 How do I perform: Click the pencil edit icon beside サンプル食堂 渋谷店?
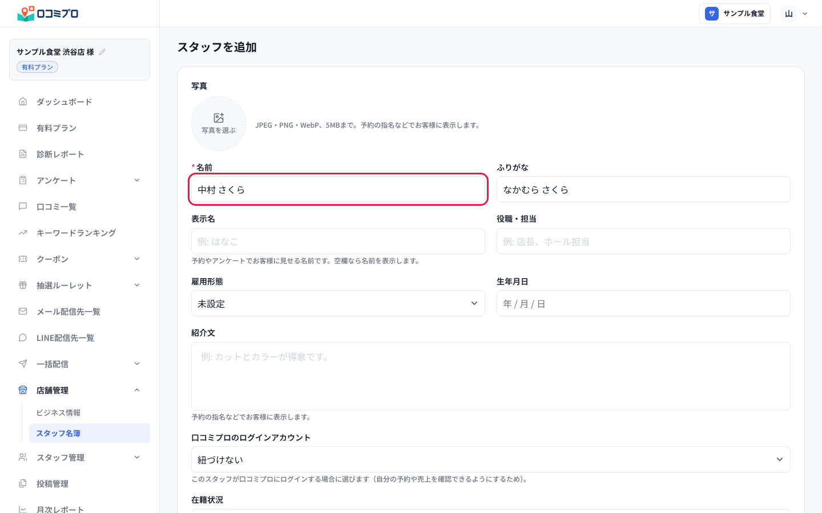click(102, 52)
